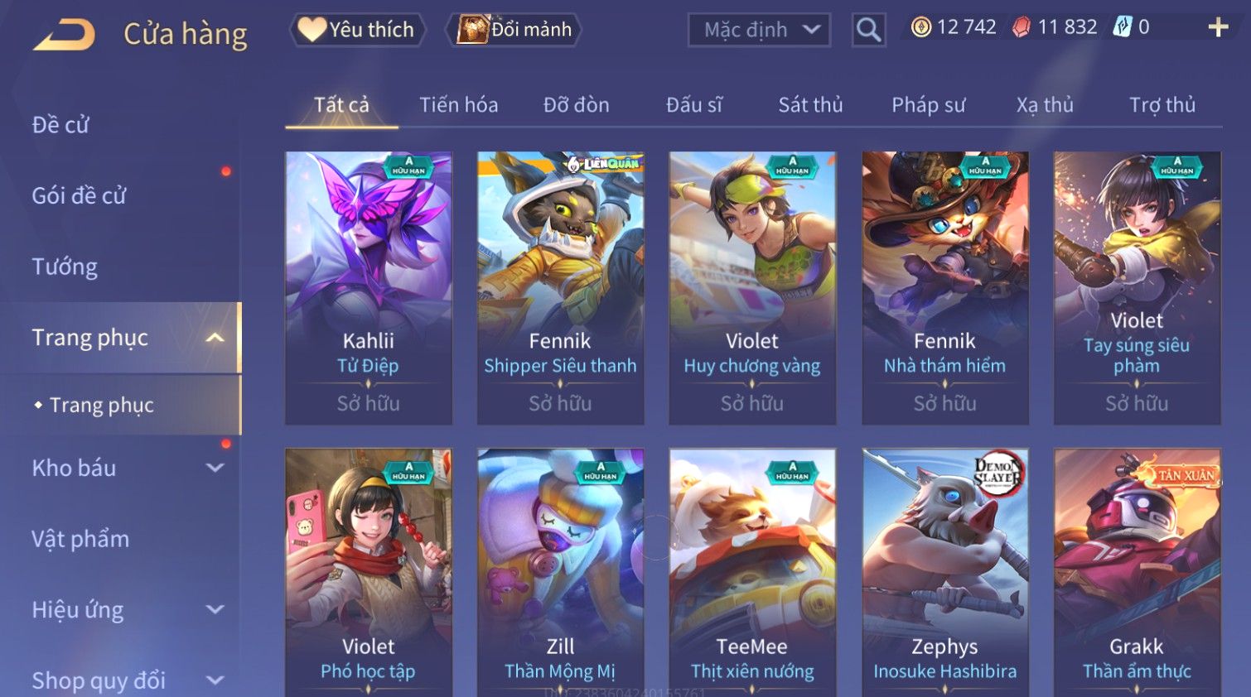Go to Tướng heroes section
Viewport: 1251px width, 697px height.
[65, 267]
